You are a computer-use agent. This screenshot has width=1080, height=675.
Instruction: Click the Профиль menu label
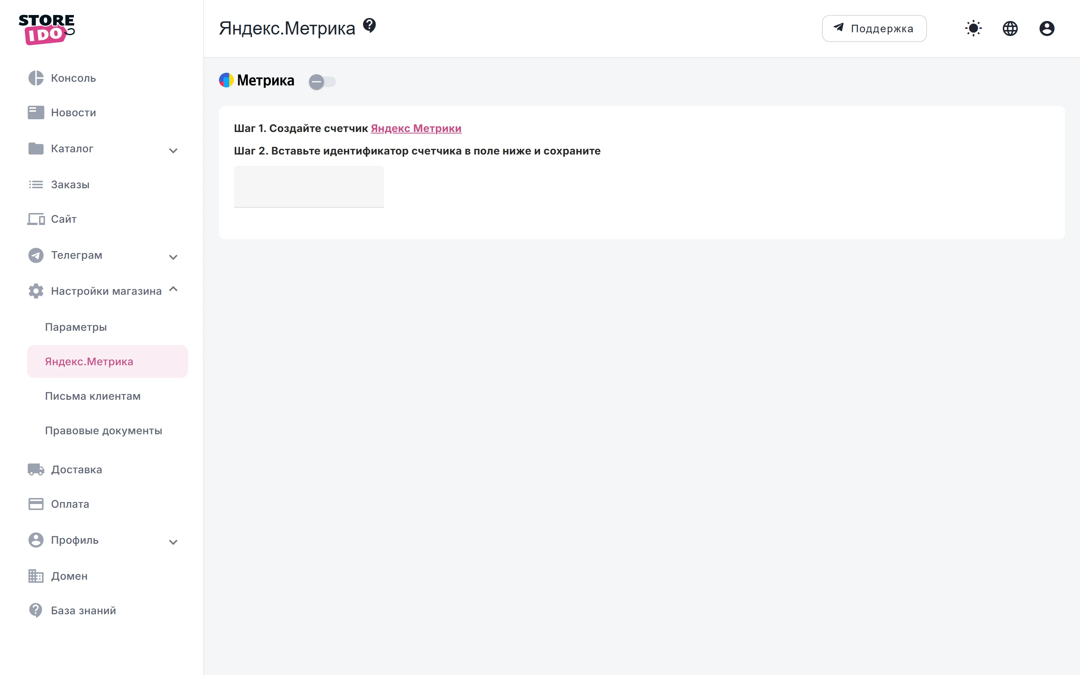pyautogui.click(x=75, y=540)
